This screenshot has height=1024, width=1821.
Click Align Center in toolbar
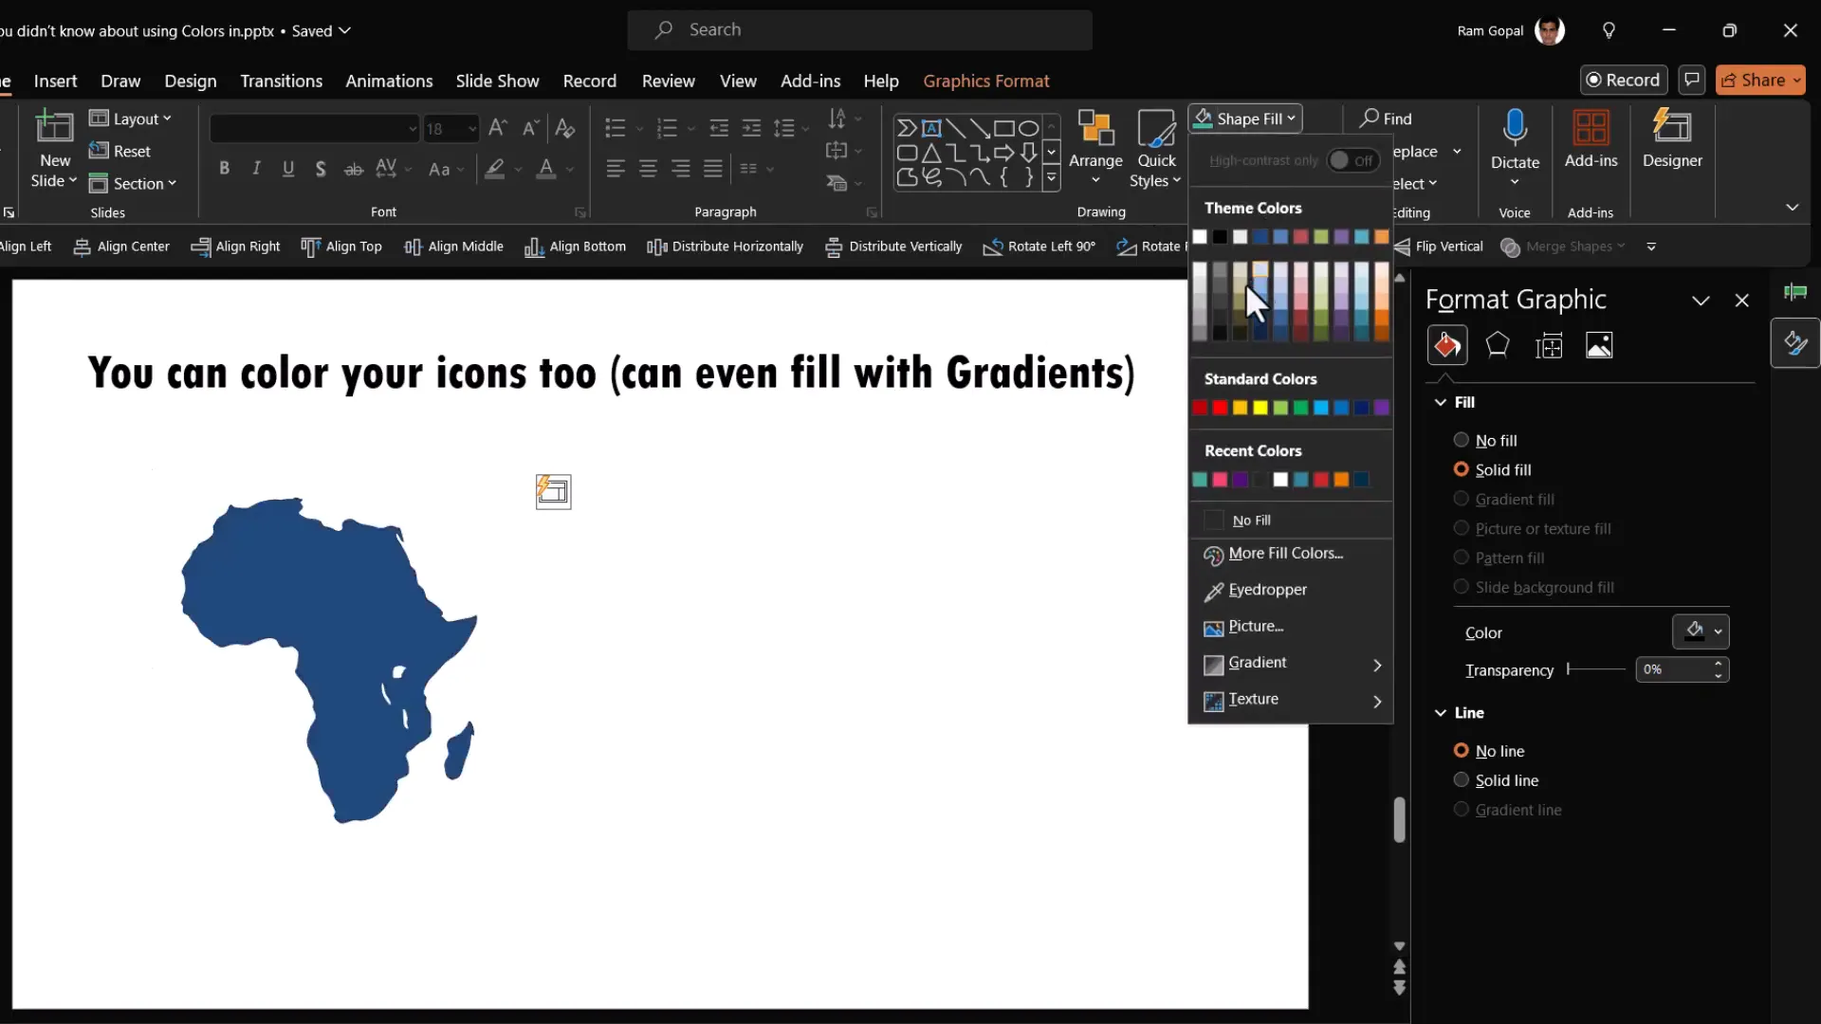click(121, 247)
